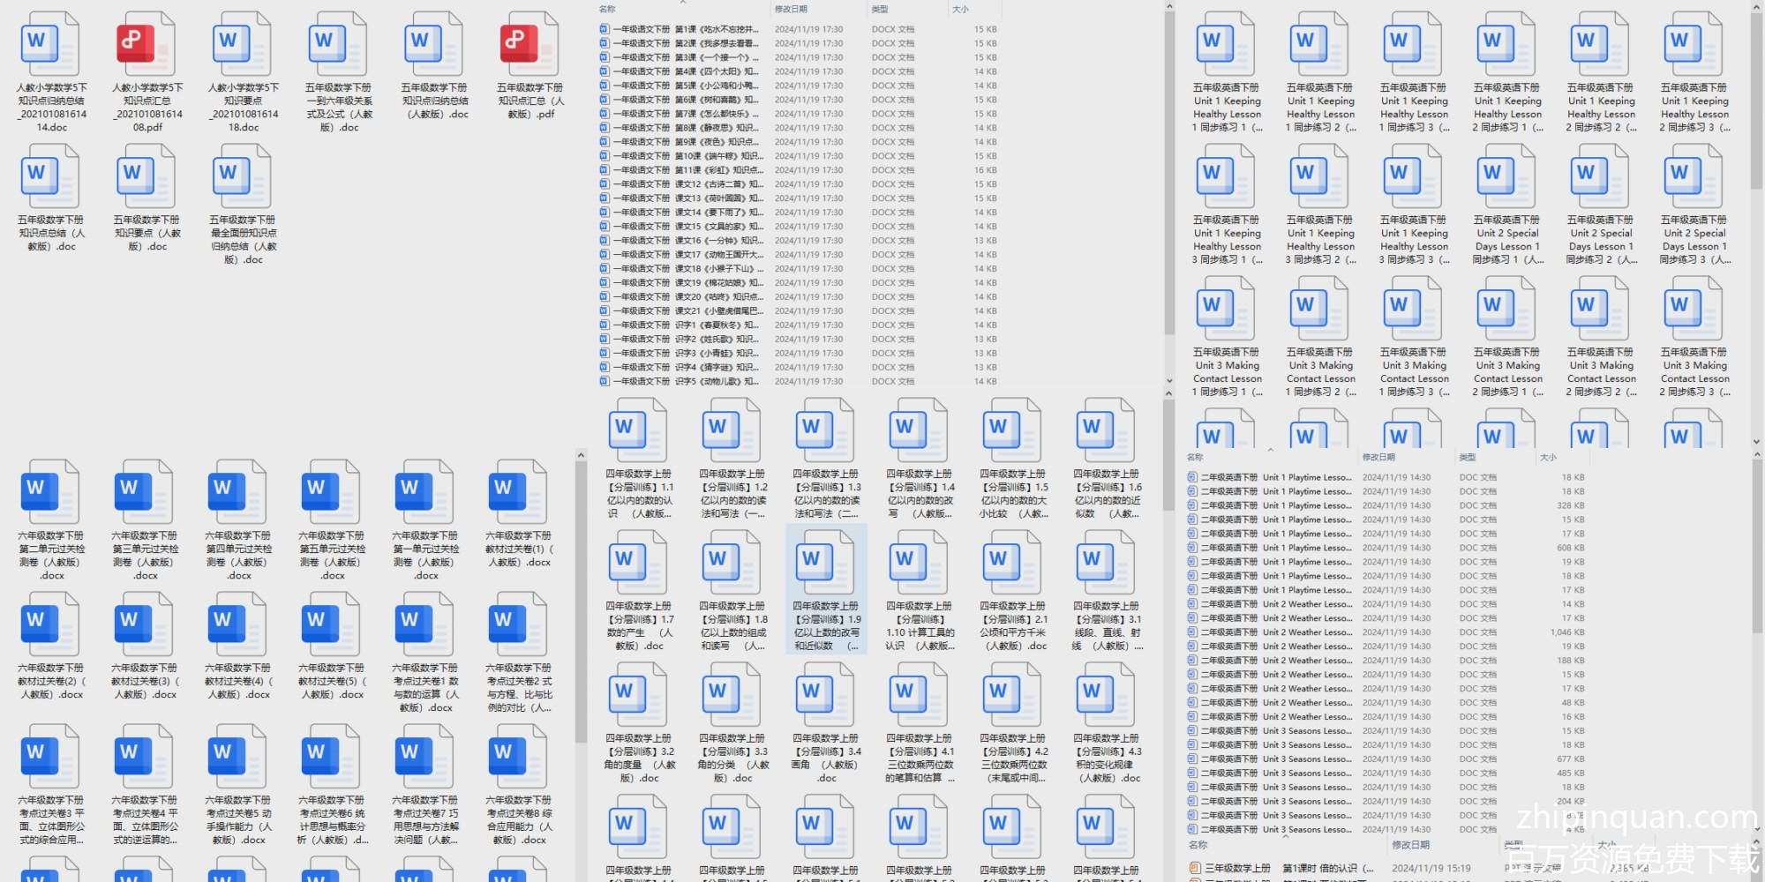Click scrollbar thumb of 五年级英语 icon pane
The height and width of the screenshot is (882, 1765).
1755,97
